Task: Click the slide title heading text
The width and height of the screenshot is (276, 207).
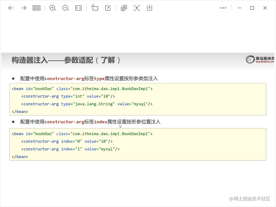Action: (66, 60)
